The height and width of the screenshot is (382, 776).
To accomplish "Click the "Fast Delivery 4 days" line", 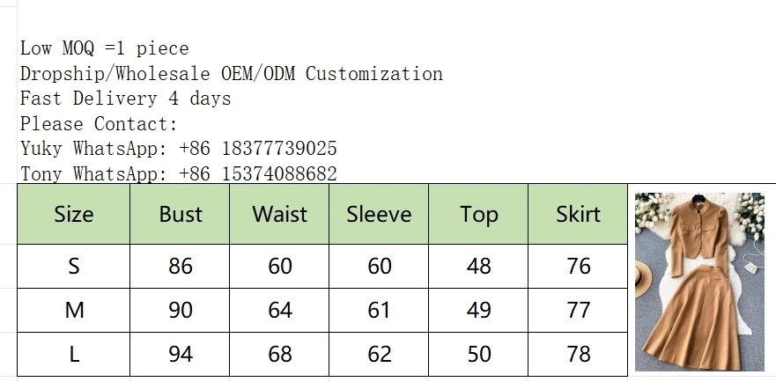I will 125,99.
